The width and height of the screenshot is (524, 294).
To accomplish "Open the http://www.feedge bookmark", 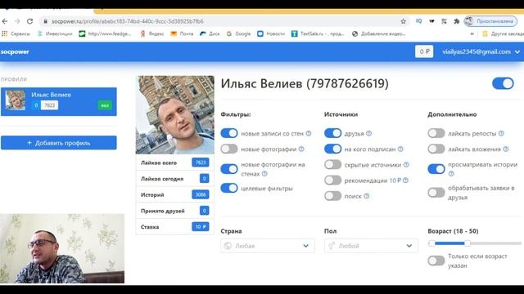I will point(106,33).
